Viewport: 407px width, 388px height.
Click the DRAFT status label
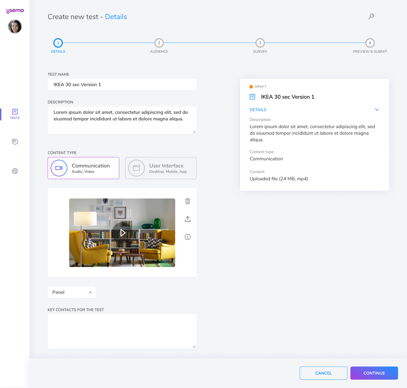tap(261, 87)
